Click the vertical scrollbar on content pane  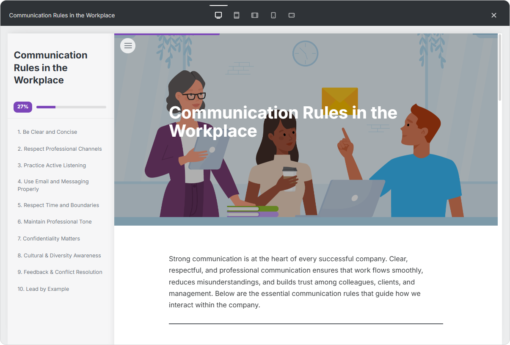[x=500, y=68]
